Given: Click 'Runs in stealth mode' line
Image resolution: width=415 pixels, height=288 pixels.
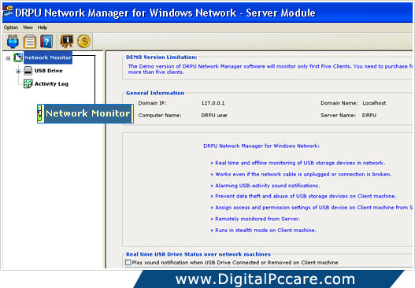Looking at the screenshot, I should tap(263, 231).
